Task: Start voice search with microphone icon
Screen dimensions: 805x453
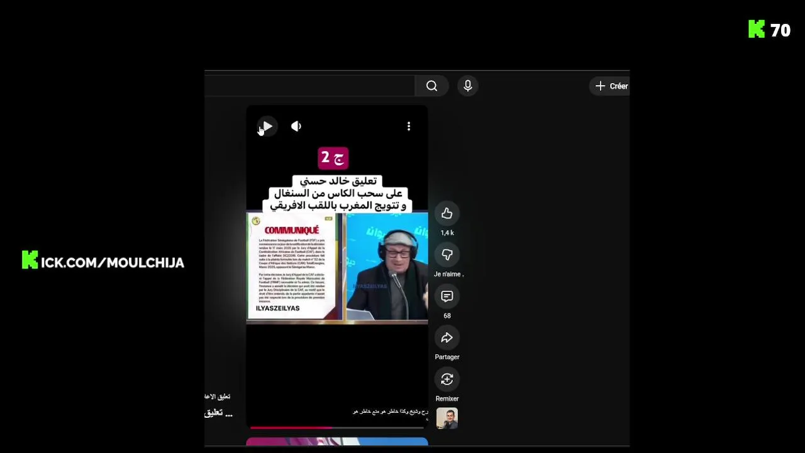Action: pyautogui.click(x=468, y=86)
